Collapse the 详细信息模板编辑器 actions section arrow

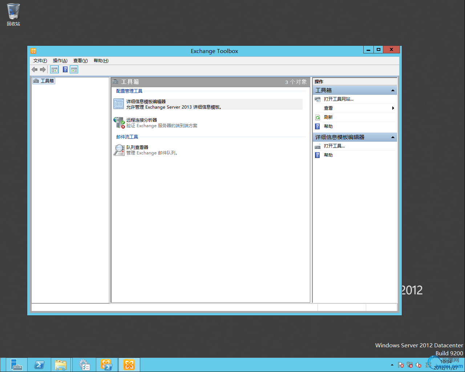393,137
